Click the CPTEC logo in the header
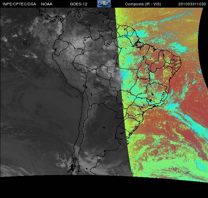This screenshot has height=198, width=208. [104, 4]
